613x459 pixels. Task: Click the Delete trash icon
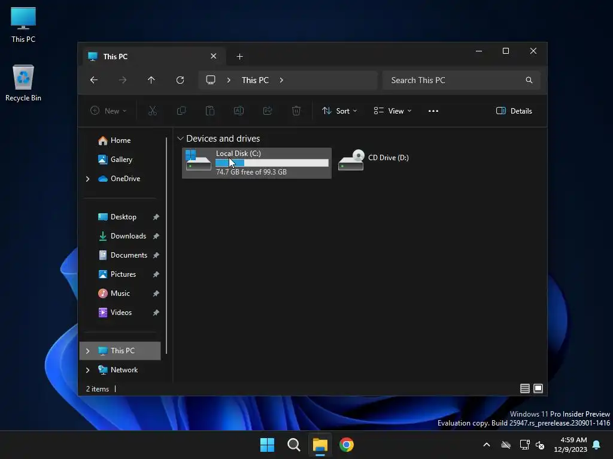coord(296,111)
